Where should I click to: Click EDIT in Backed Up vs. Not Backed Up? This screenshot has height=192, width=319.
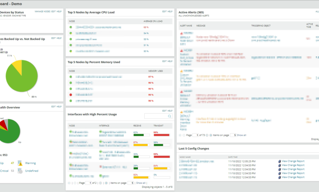tap(54, 38)
